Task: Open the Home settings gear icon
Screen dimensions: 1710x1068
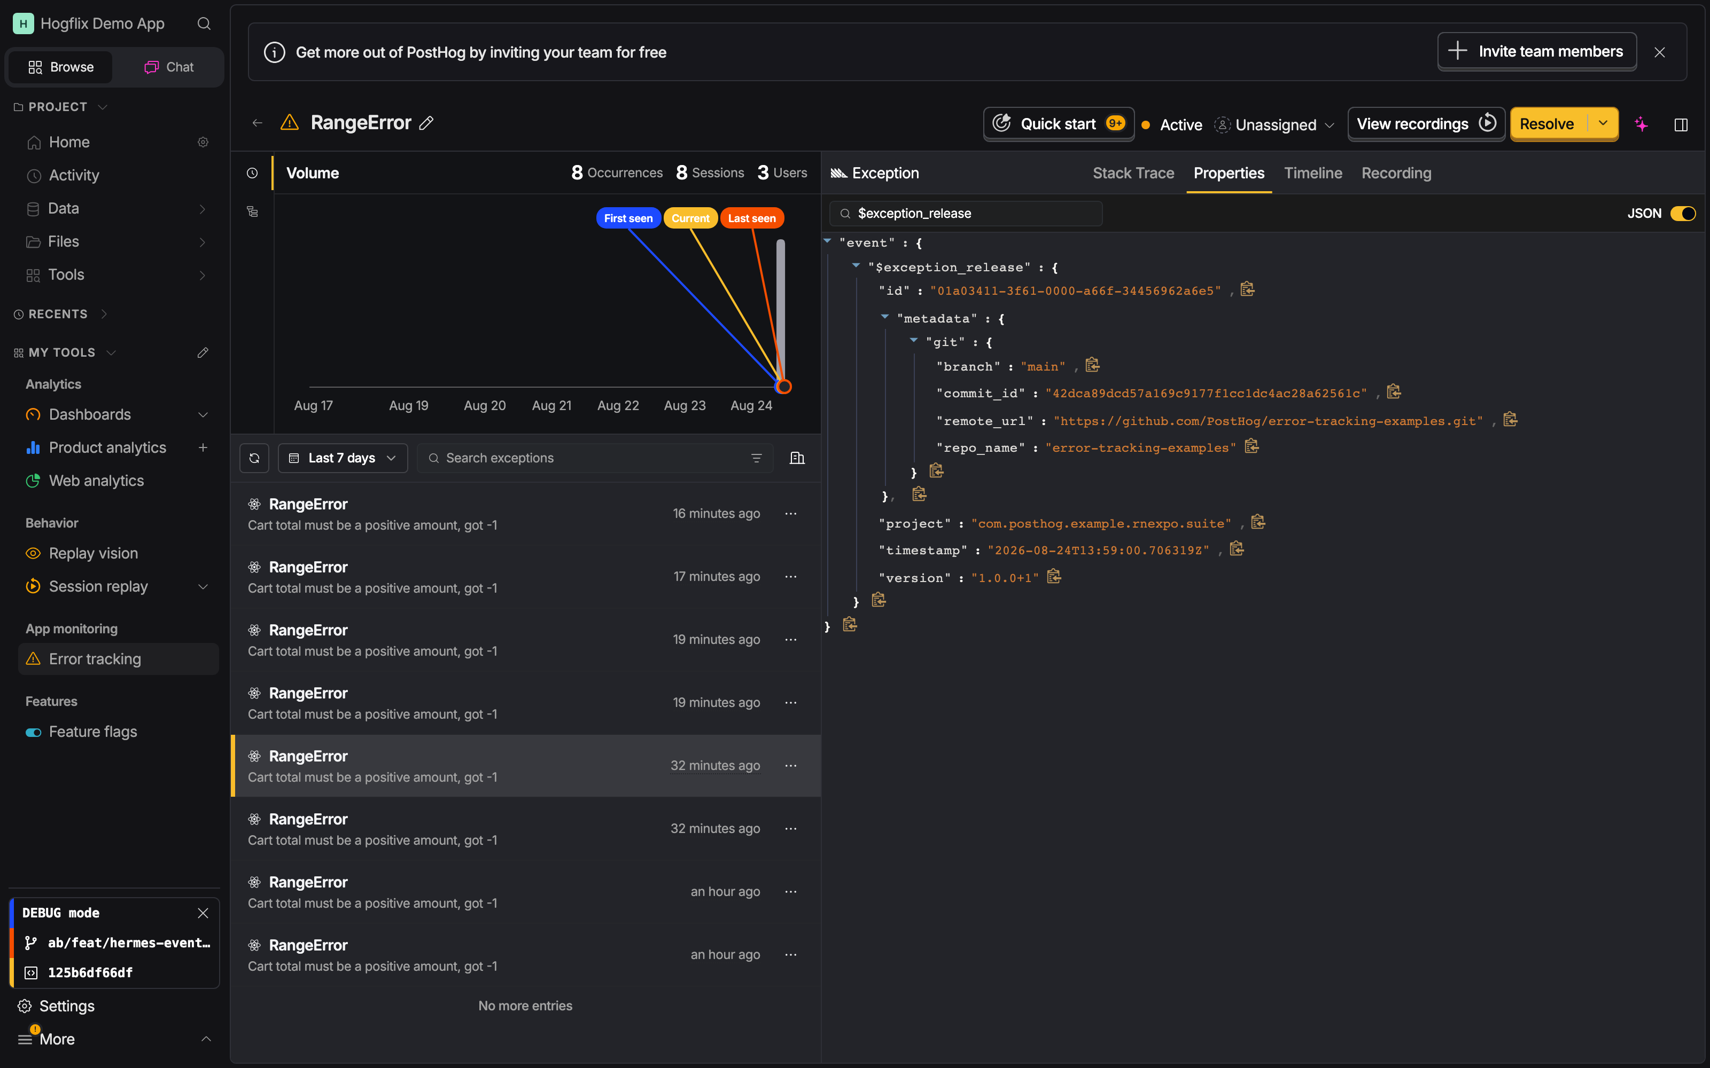Action: coord(203,143)
